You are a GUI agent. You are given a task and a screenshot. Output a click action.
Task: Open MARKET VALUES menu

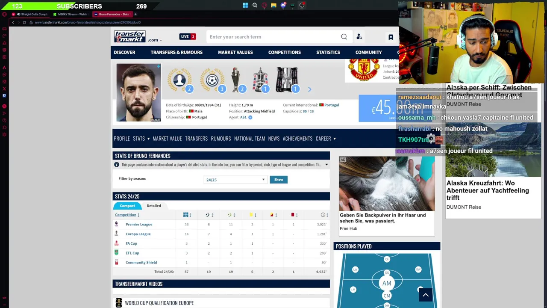[235, 52]
